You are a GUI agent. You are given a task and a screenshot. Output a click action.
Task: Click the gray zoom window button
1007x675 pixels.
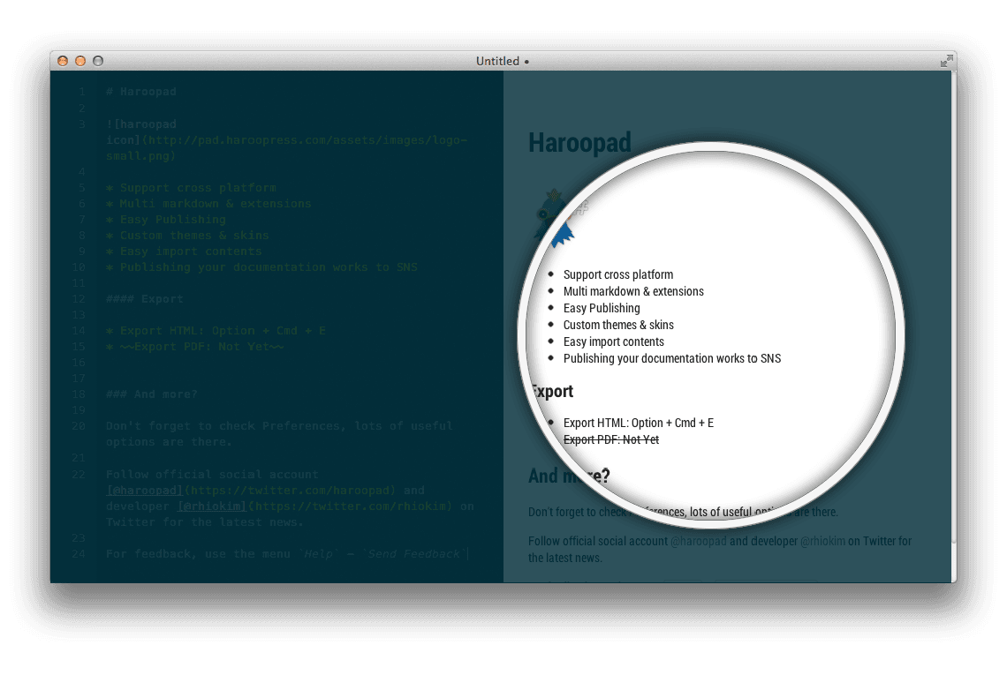pyautogui.click(x=98, y=61)
